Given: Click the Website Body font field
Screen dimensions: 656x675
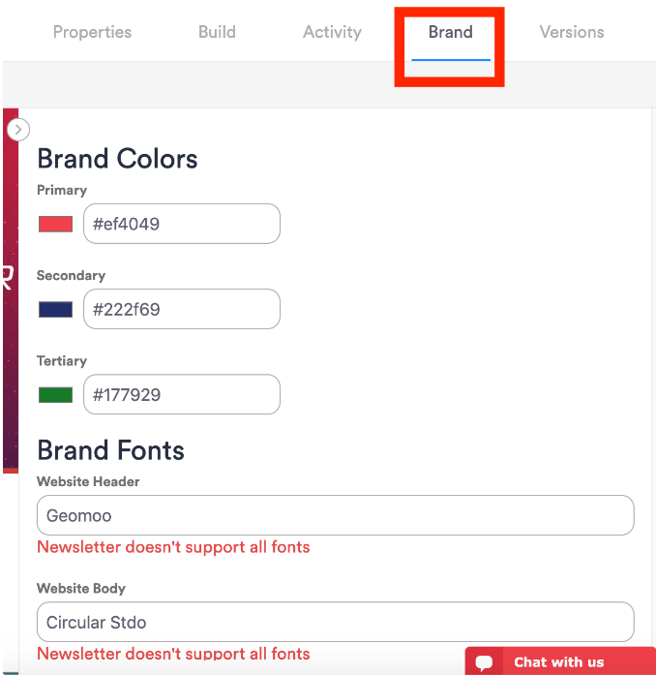Looking at the screenshot, I should pyautogui.click(x=335, y=623).
